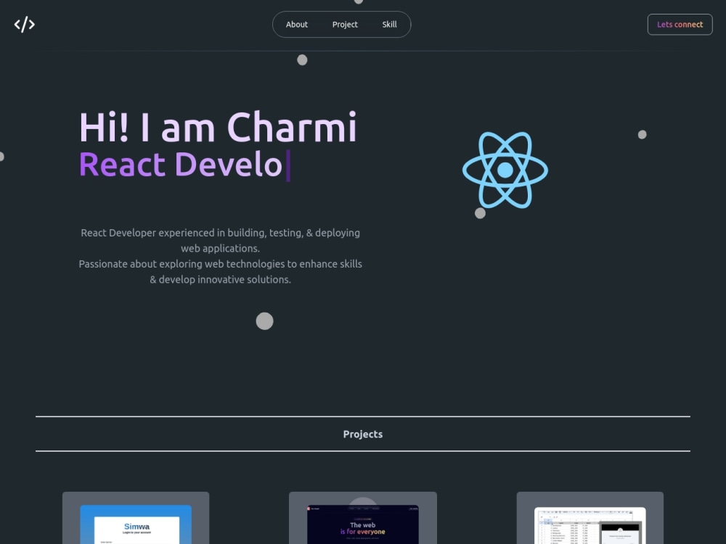Click the intro paragraph about React Developer experience
Image resolution: width=726 pixels, height=544 pixels.
(221, 255)
